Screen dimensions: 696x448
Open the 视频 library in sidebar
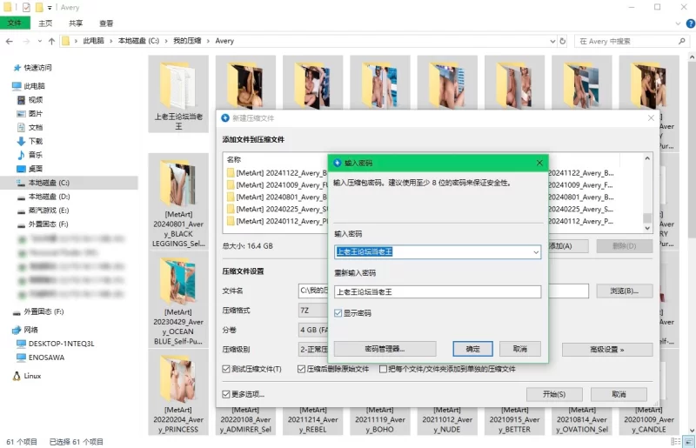click(36, 100)
